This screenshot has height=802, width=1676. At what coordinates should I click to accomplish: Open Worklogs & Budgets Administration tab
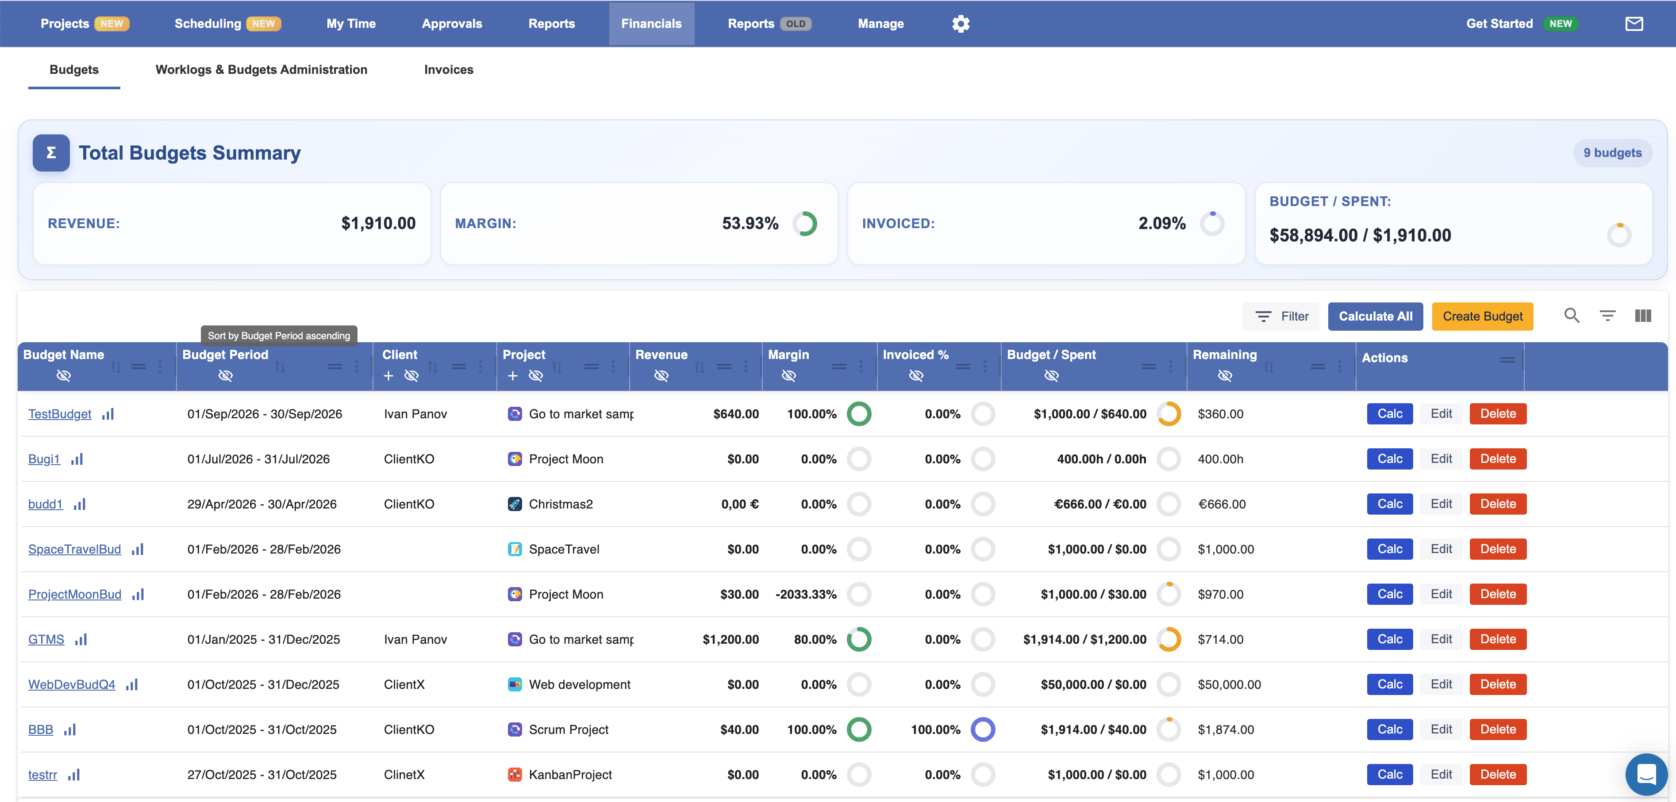261,69
